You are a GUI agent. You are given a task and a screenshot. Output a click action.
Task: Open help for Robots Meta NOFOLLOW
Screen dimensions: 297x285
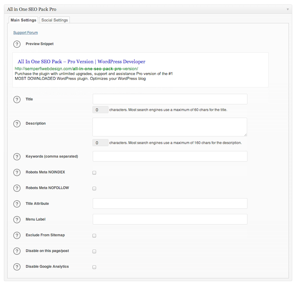pyautogui.click(x=17, y=188)
